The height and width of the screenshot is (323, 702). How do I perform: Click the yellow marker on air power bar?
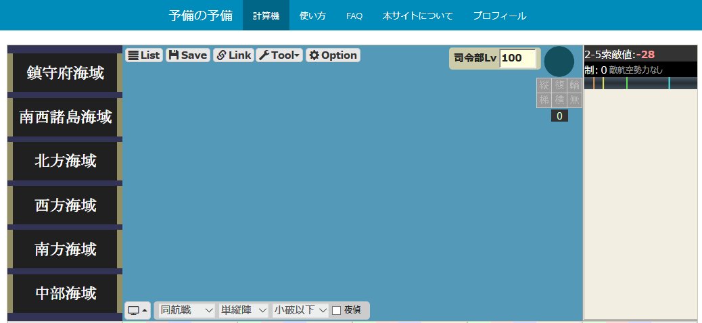tap(603, 83)
